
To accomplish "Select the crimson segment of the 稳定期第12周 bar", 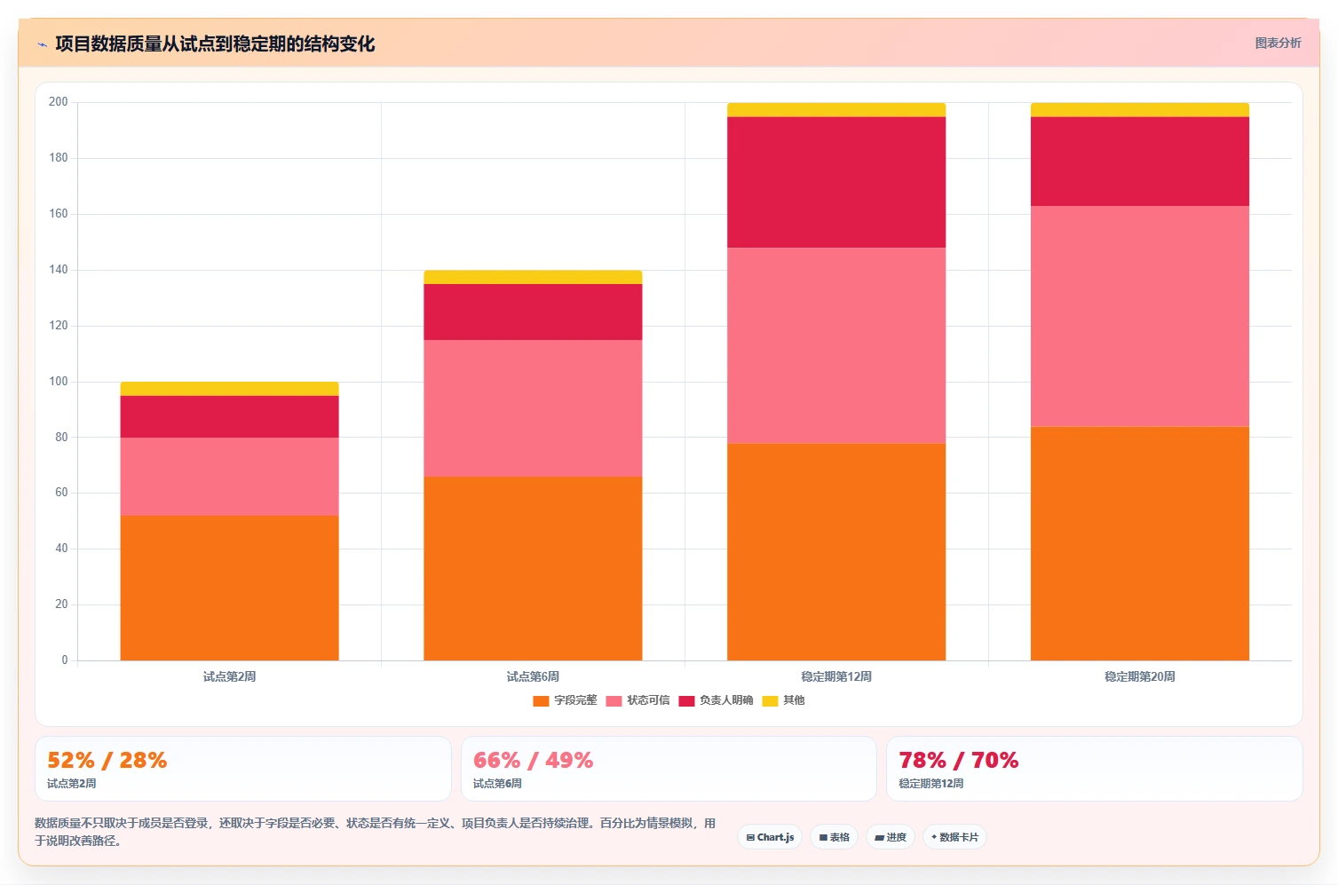I will click(x=836, y=182).
